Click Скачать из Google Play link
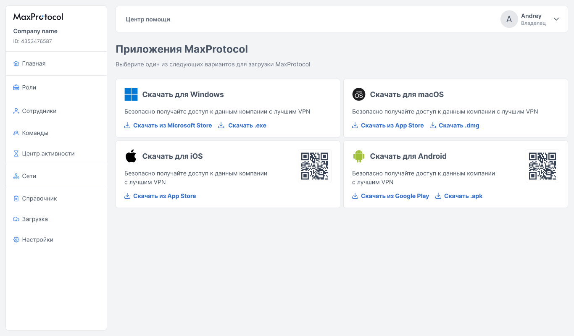The image size is (574, 336). (x=395, y=196)
